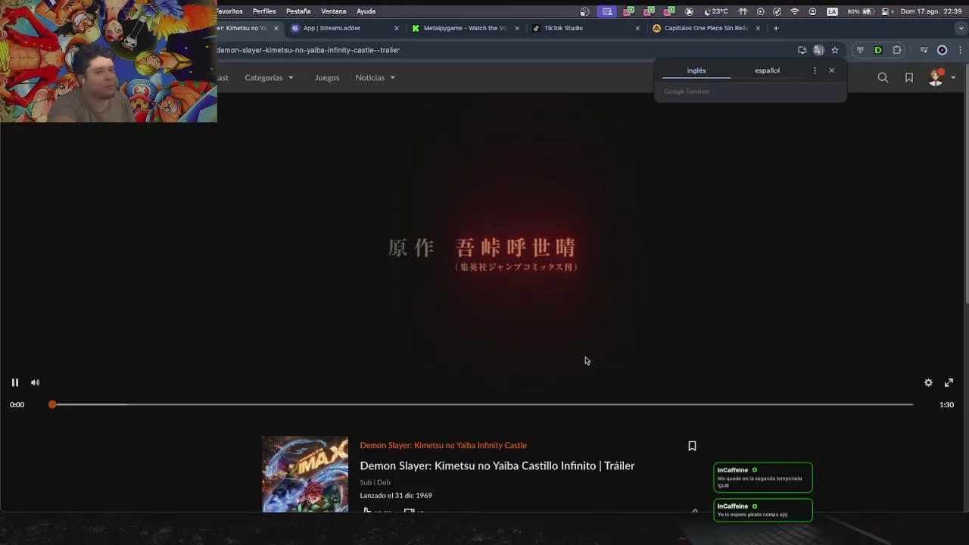
Task: Open the Chrome profile avatar
Action: 942,50
